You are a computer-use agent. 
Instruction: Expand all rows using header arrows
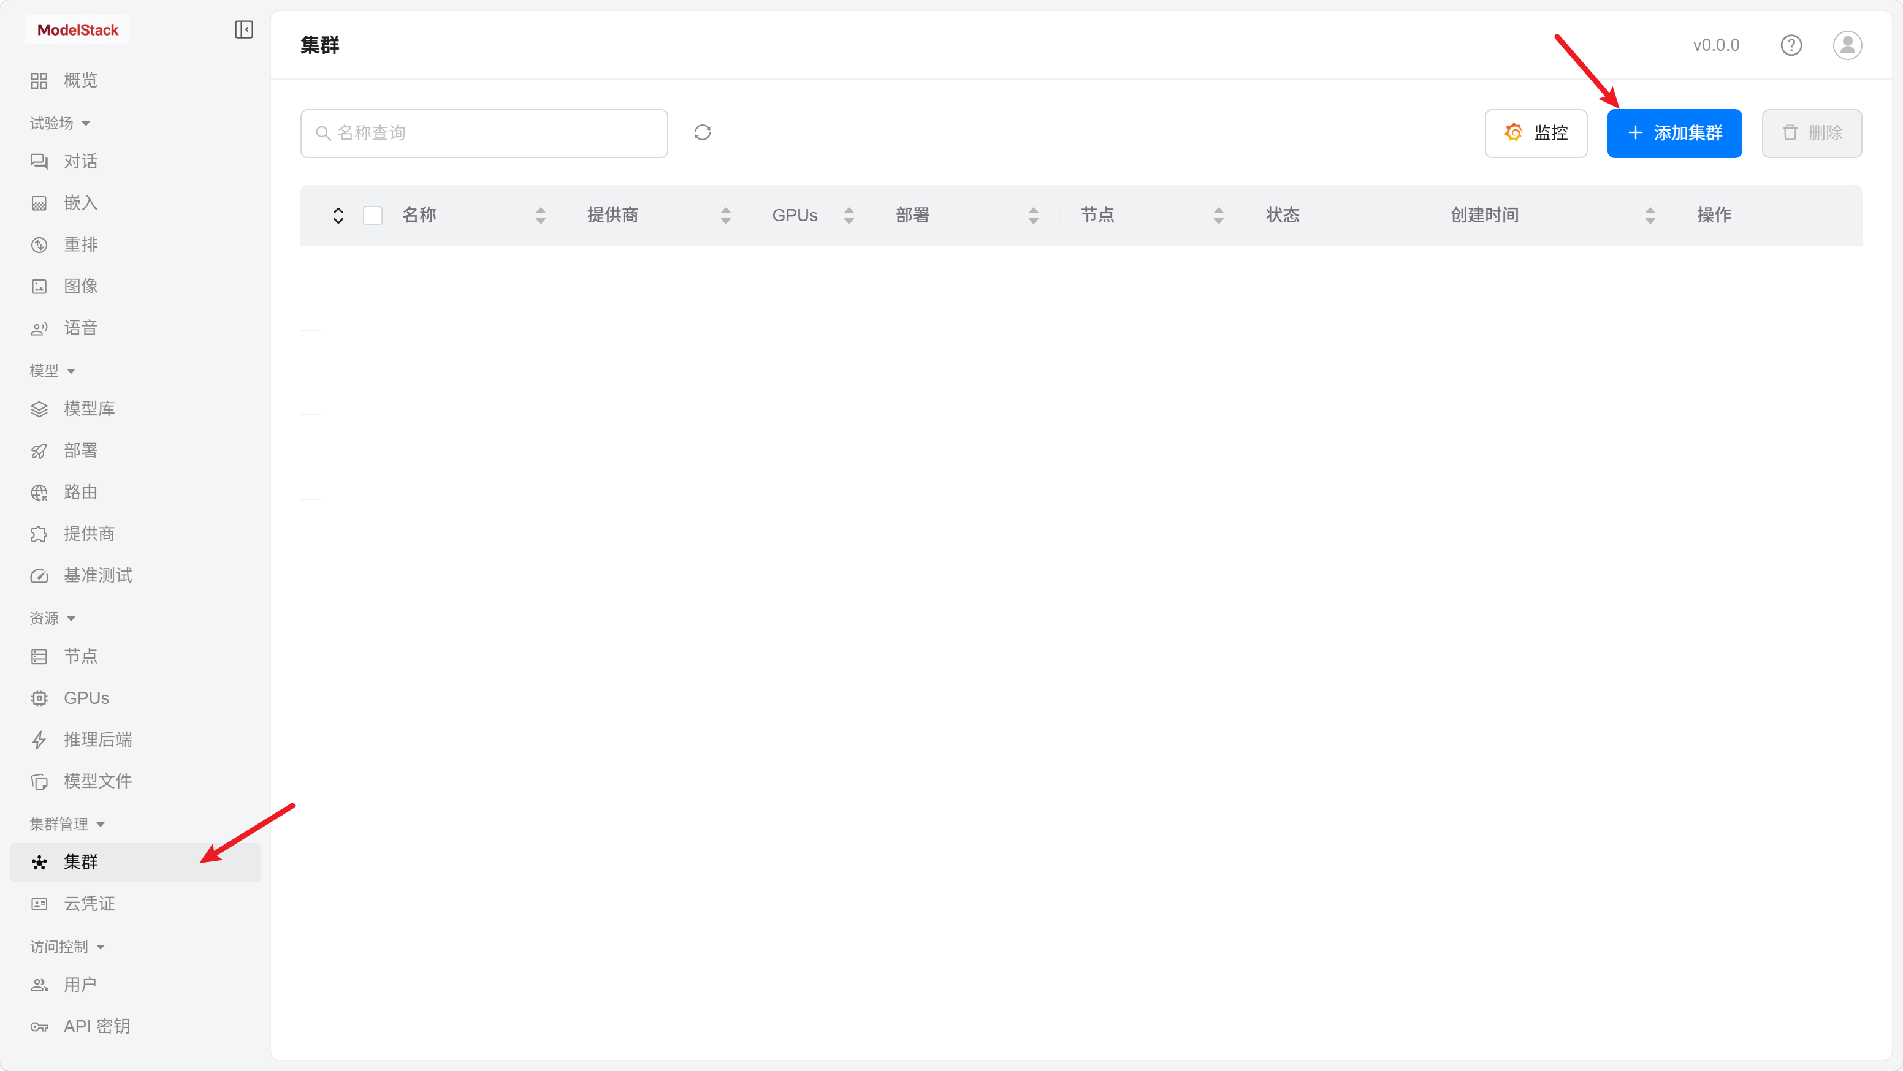[338, 216]
